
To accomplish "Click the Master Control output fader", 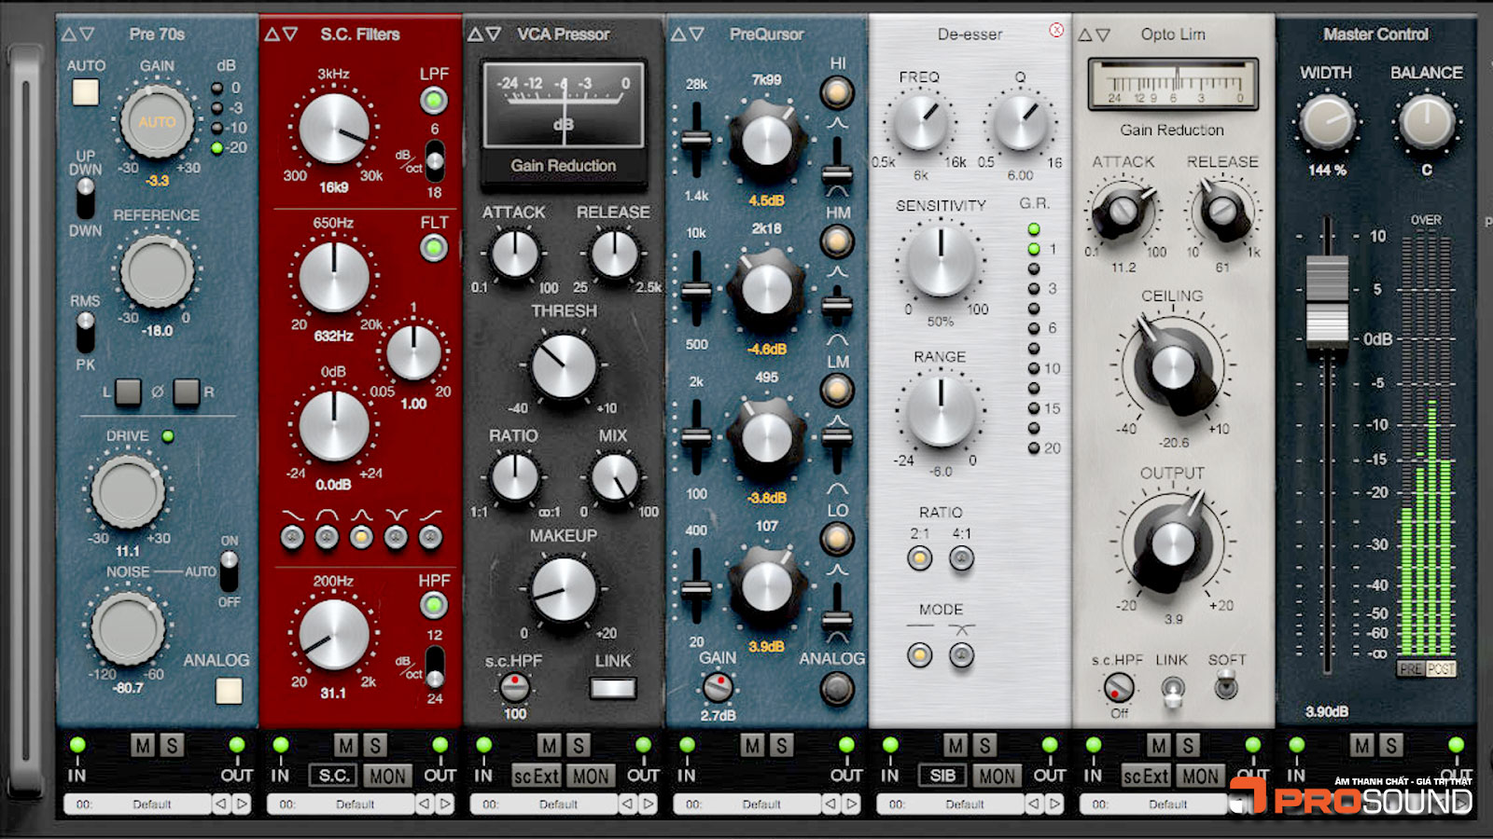I will (1326, 300).
